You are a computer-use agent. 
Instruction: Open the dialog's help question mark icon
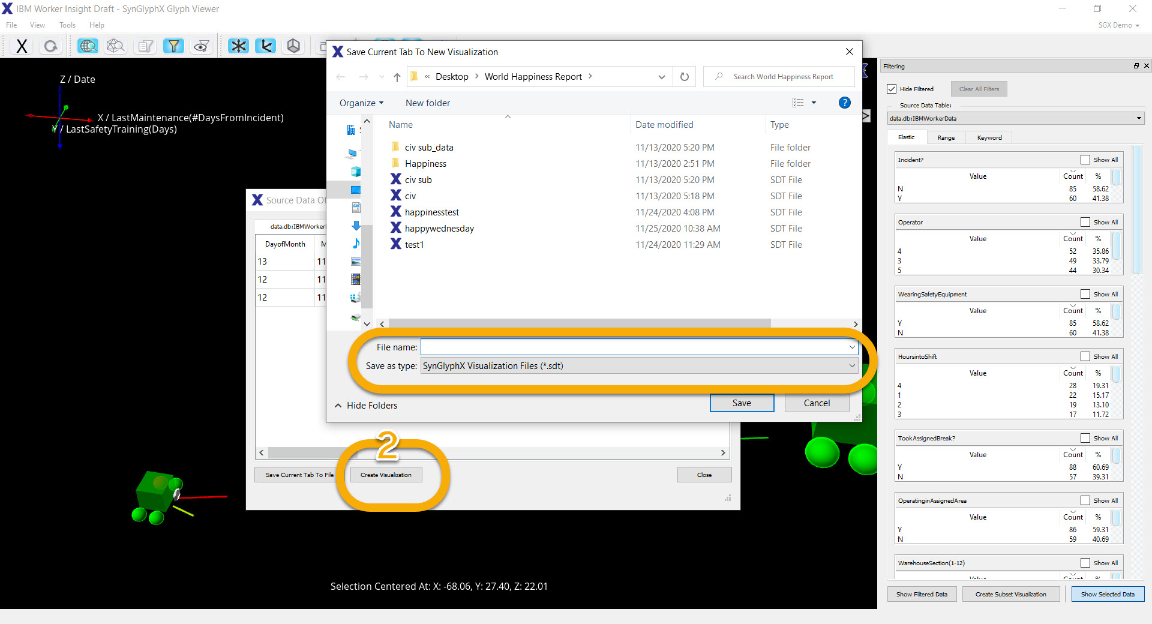[x=844, y=103]
